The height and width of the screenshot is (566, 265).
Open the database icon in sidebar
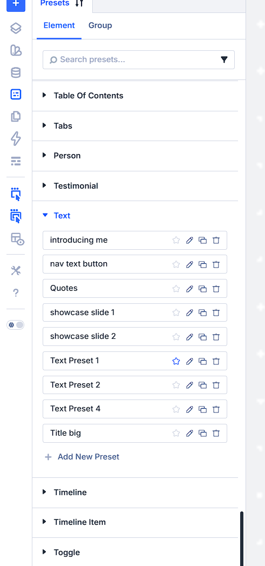tap(16, 72)
